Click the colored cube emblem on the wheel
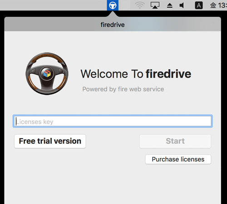Image resolution: width=227 pixels, height=204 pixels. (x=47, y=73)
